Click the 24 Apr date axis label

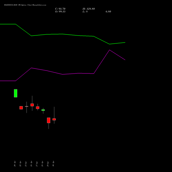pyautogui.click(x=31, y=164)
